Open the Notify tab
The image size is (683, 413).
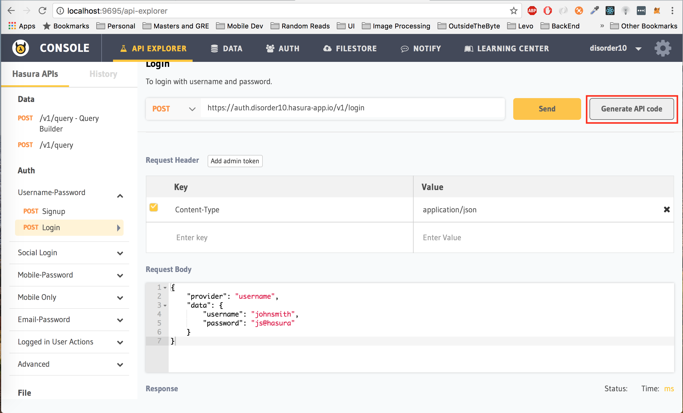click(x=421, y=48)
